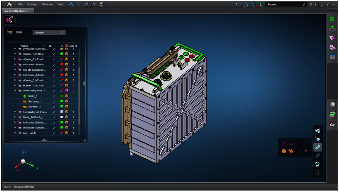Click the cube and edge selection icon
The width and height of the screenshot is (339, 193).
(318, 164)
